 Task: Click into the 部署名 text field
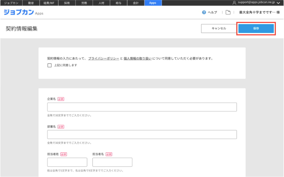(142, 134)
